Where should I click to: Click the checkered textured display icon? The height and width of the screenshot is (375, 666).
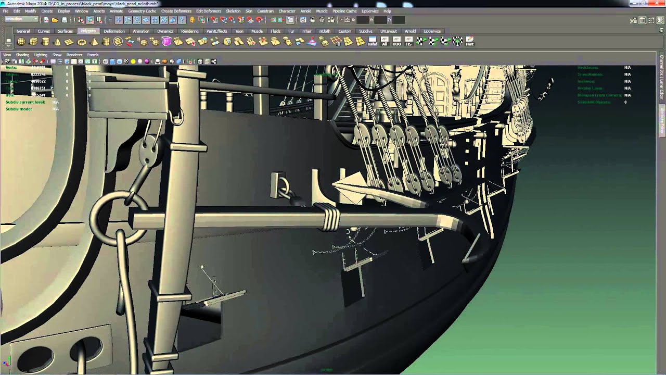[126, 61]
